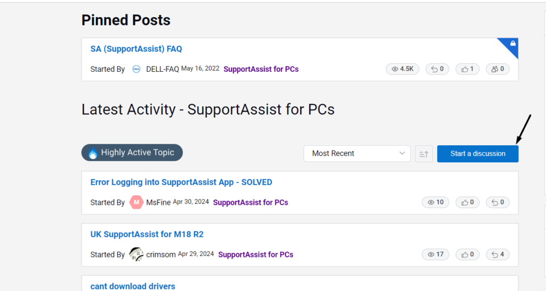Open Error Logging into SupportAssist App post
This screenshot has height=291, width=546.
[181, 182]
